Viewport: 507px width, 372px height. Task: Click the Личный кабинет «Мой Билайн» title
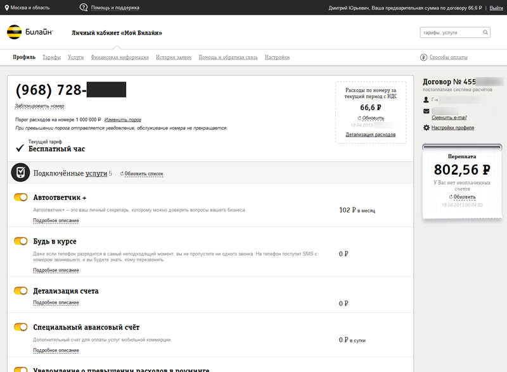click(117, 33)
